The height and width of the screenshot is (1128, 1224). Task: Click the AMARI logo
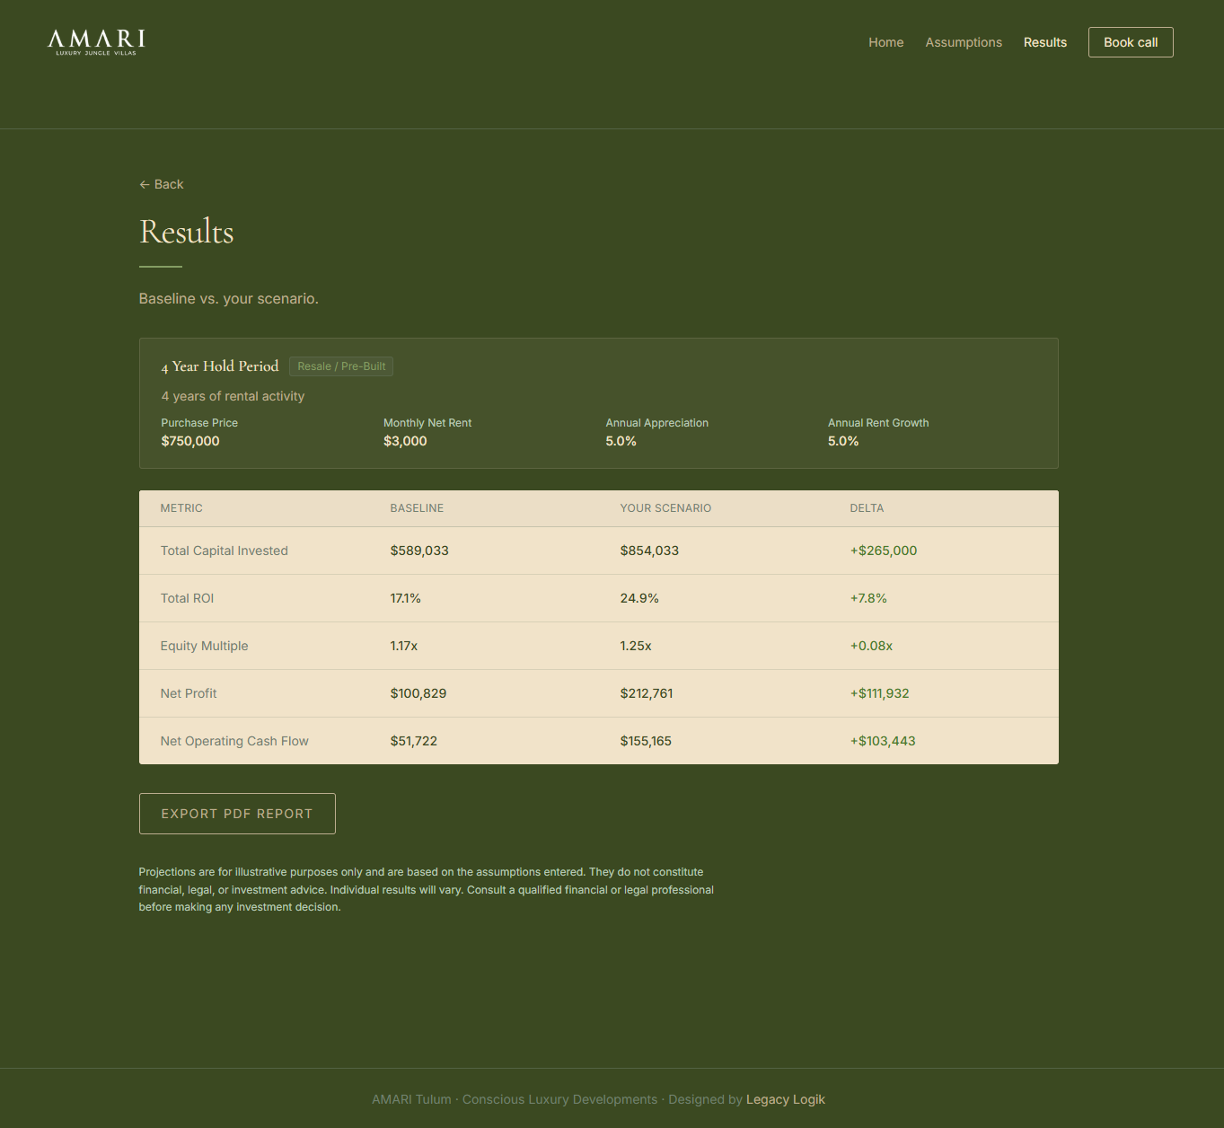point(96,42)
